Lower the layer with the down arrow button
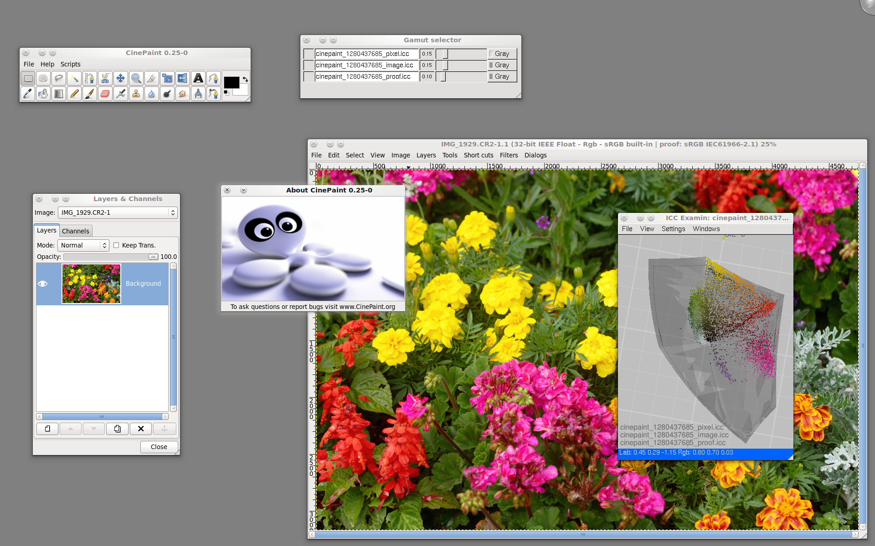This screenshot has height=546, width=875. point(94,429)
